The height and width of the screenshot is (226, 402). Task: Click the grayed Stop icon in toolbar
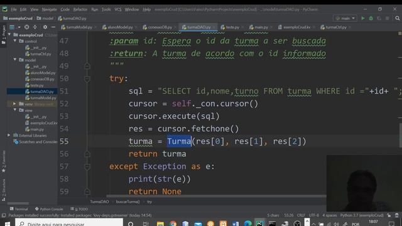(388, 18)
